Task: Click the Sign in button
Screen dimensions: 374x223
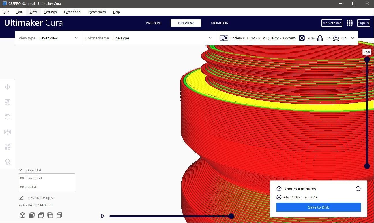Action: 363,23
